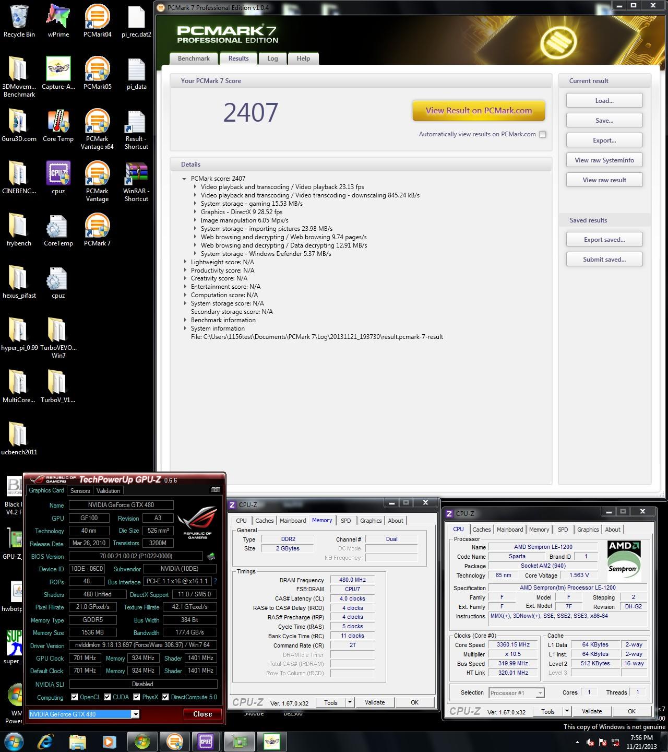The image size is (668, 752).
Task: Open the CINEBENC... folder icon
Action: click(19, 178)
